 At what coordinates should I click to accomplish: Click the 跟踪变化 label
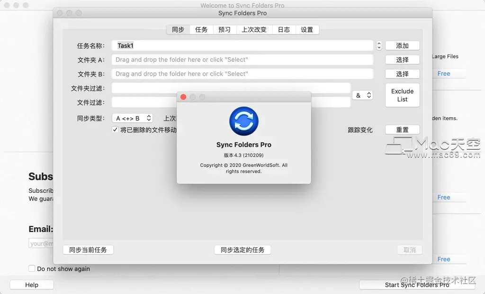pos(360,130)
